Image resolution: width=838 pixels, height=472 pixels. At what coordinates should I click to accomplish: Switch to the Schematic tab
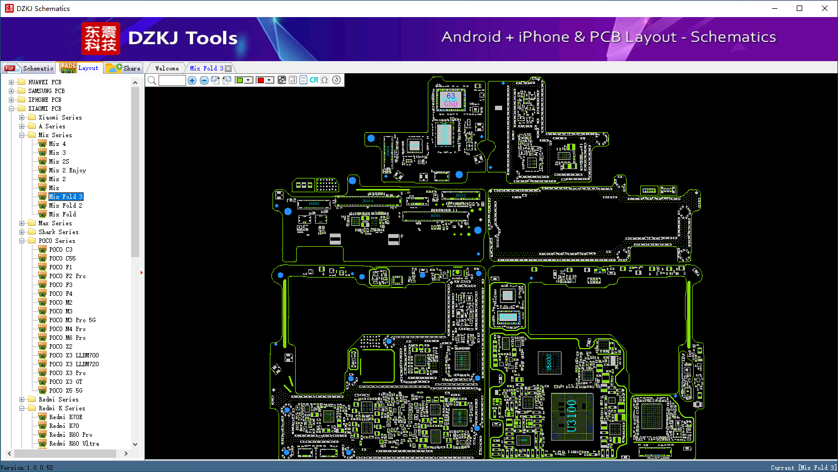click(x=29, y=68)
